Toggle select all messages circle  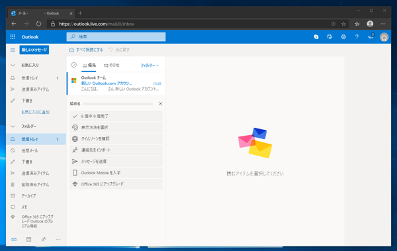point(73,65)
